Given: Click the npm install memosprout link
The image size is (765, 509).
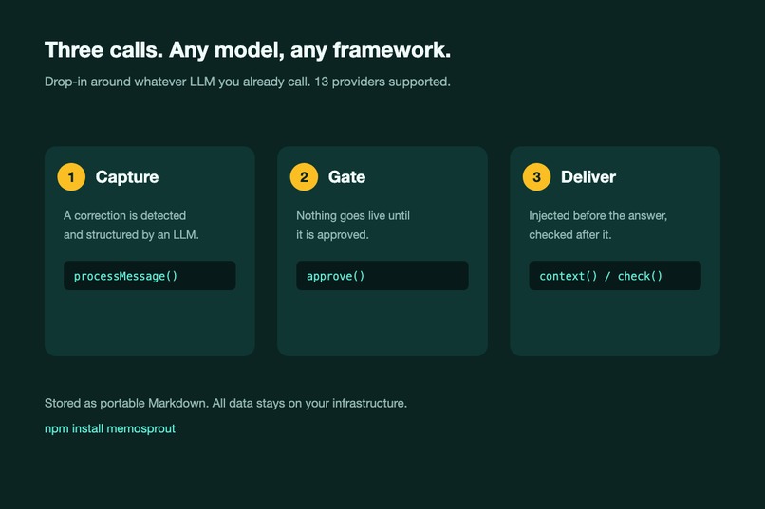Looking at the screenshot, I should [x=110, y=428].
